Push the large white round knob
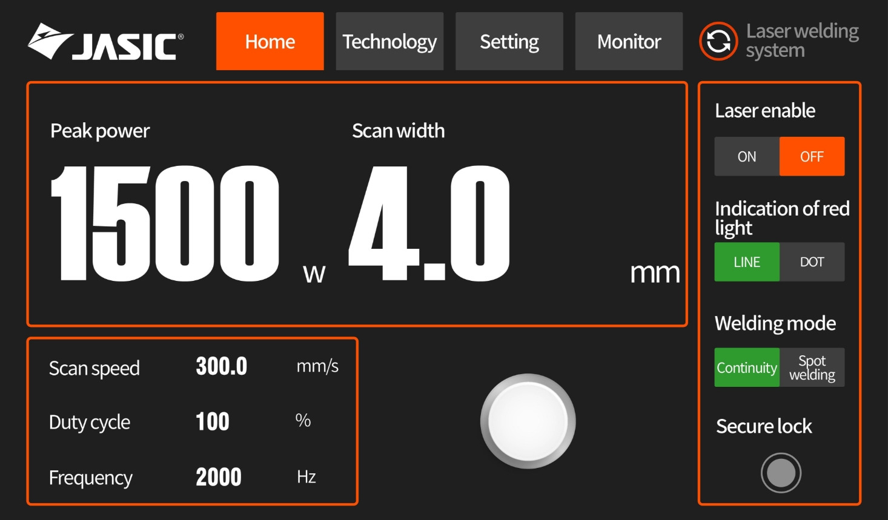888x520 pixels. click(x=528, y=421)
